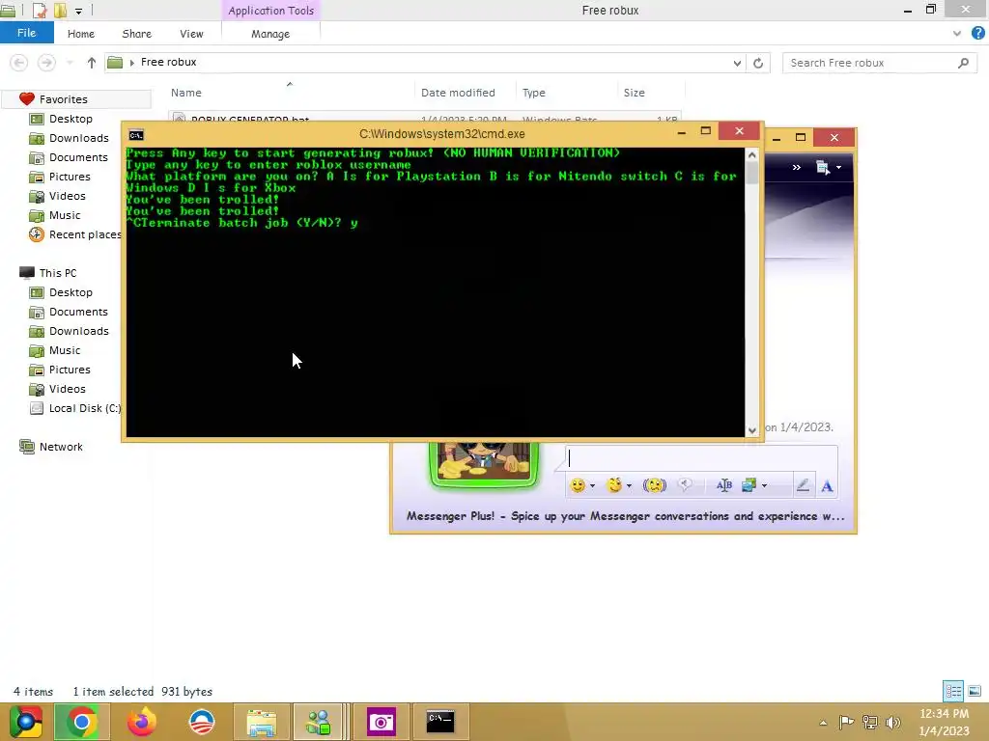Sort files by Date modified column

458,93
